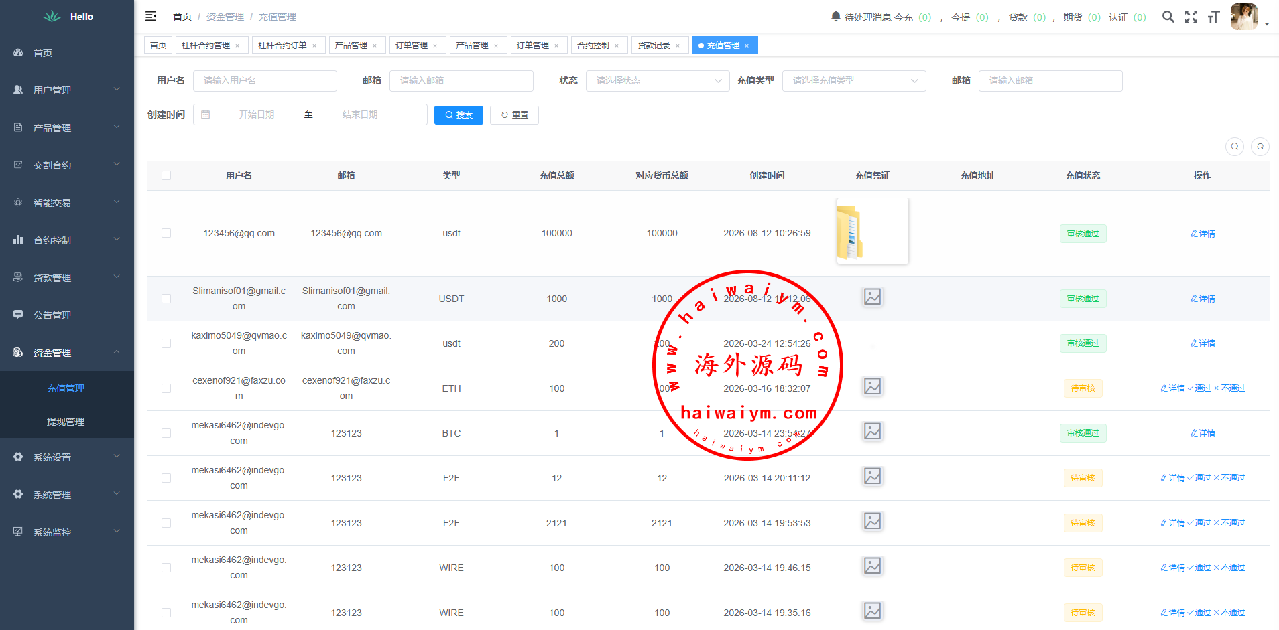View voucher image for the 2121 F2F row
This screenshot has height=630, width=1279.
[872, 521]
